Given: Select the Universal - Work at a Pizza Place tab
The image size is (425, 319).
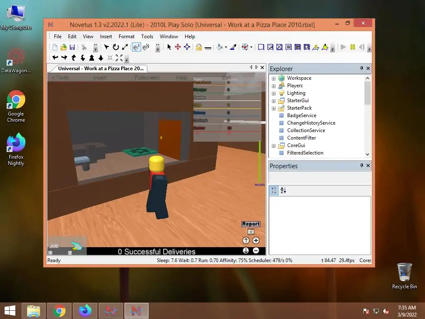Looking at the screenshot, I should click(x=100, y=69).
